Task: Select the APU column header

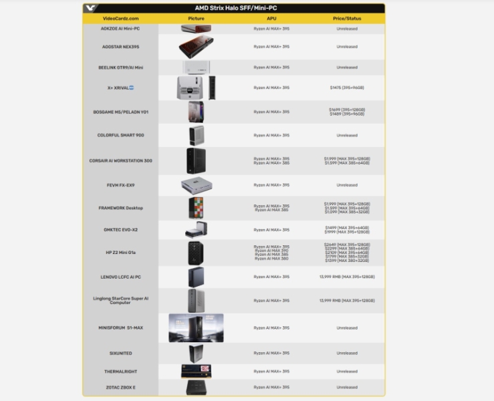Action: [271, 19]
